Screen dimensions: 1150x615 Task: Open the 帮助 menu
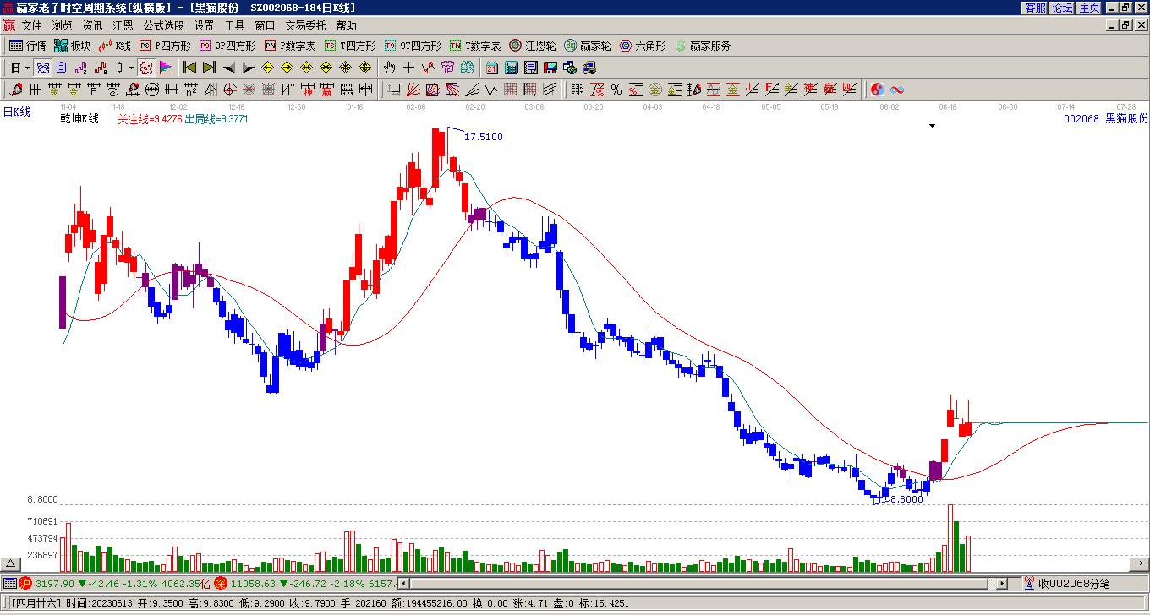[346, 26]
